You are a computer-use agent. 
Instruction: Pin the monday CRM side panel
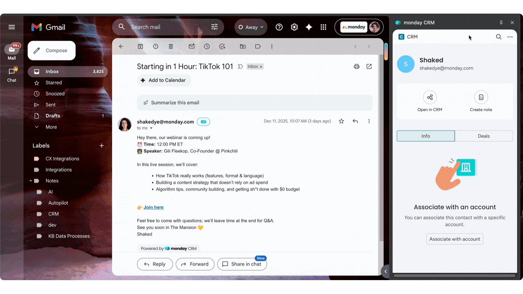[x=501, y=23]
